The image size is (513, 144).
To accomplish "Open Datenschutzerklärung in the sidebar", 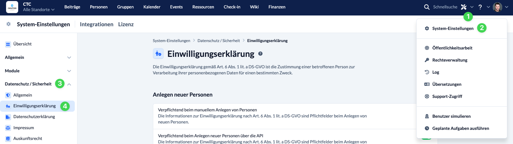I will [x=34, y=117].
